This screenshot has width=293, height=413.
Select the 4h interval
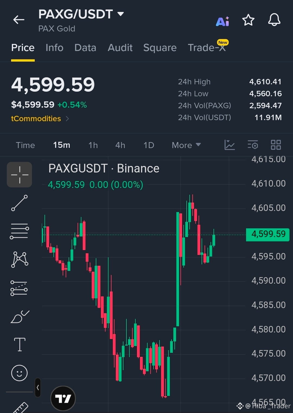pyautogui.click(x=120, y=145)
